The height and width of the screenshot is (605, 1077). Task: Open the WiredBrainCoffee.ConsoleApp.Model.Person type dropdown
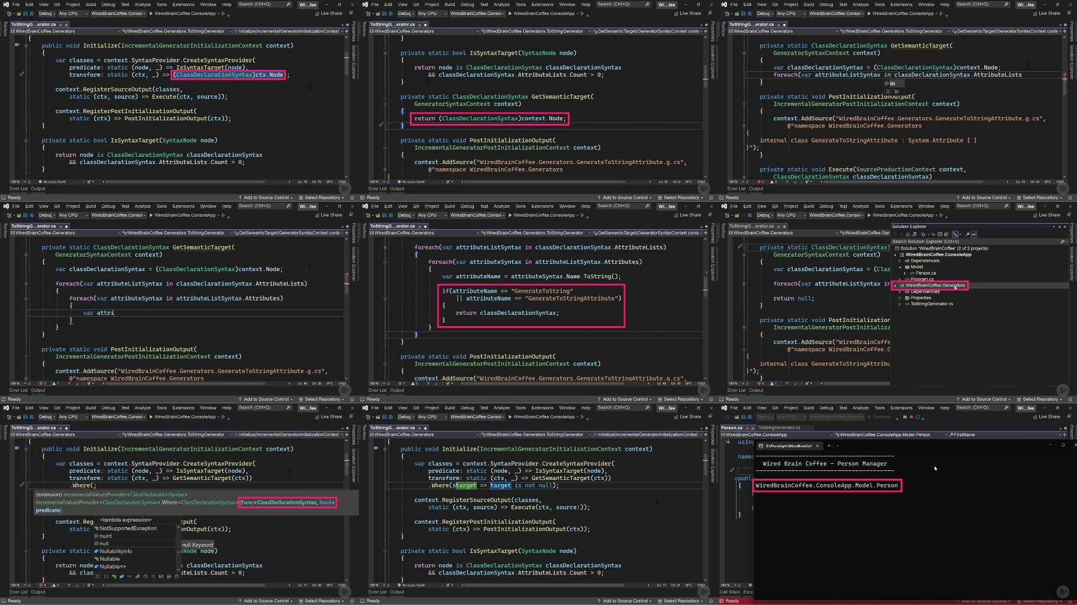[x=945, y=434]
